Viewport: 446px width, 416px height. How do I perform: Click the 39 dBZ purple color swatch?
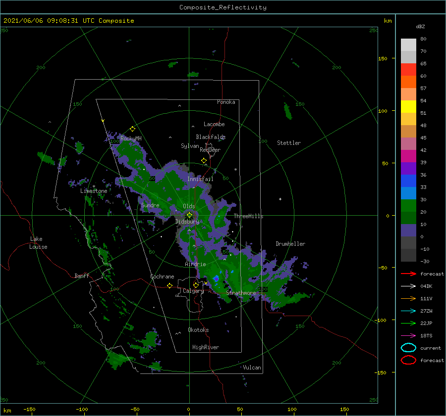point(408,168)
